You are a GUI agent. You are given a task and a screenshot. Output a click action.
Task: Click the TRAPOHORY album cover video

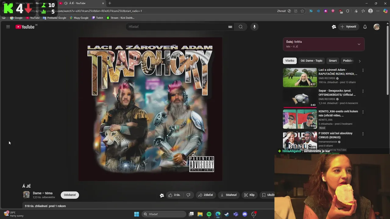coord(150,109)
